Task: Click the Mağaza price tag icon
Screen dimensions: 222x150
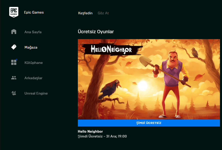Action: [x=14, y=47]
